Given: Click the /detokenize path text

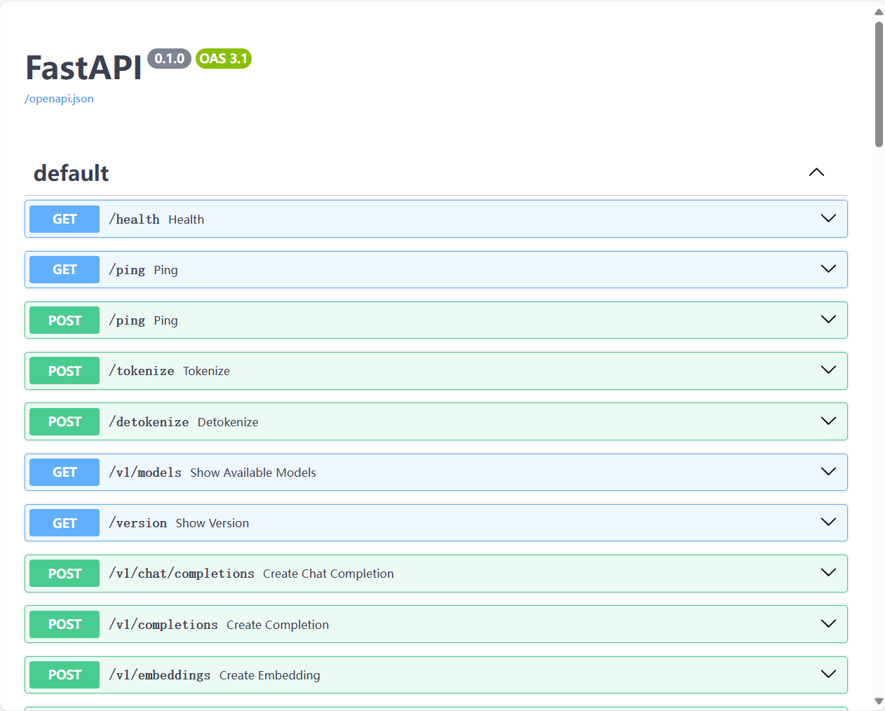Looking at the screenshot, I should point(149,422).
